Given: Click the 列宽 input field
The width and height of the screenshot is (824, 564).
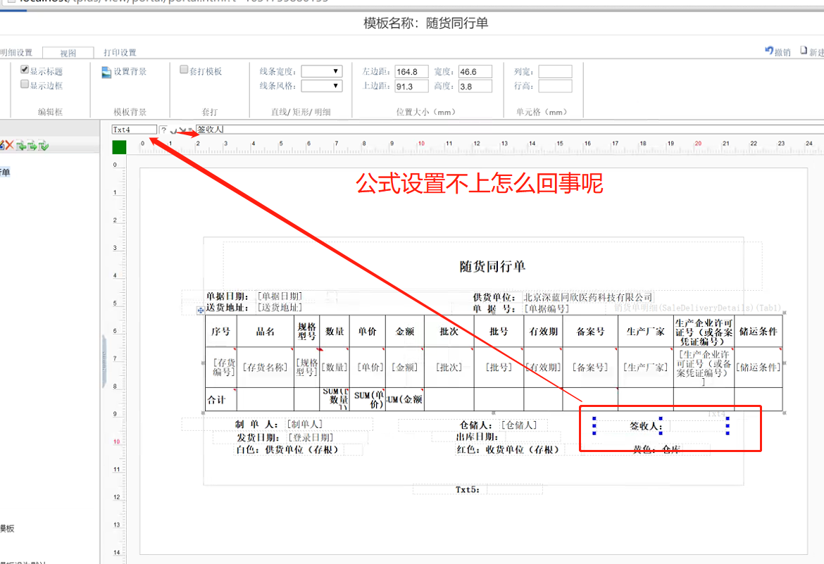Looking at the screenshot, I should pos(555,72).
